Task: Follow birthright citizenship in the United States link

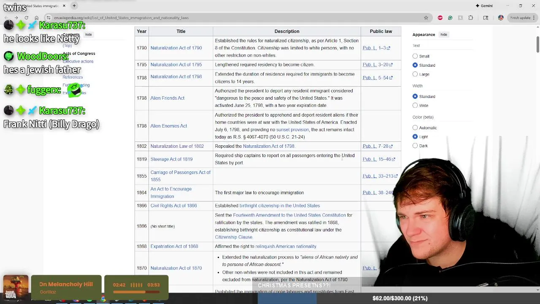Action: [x=280, y=206]
